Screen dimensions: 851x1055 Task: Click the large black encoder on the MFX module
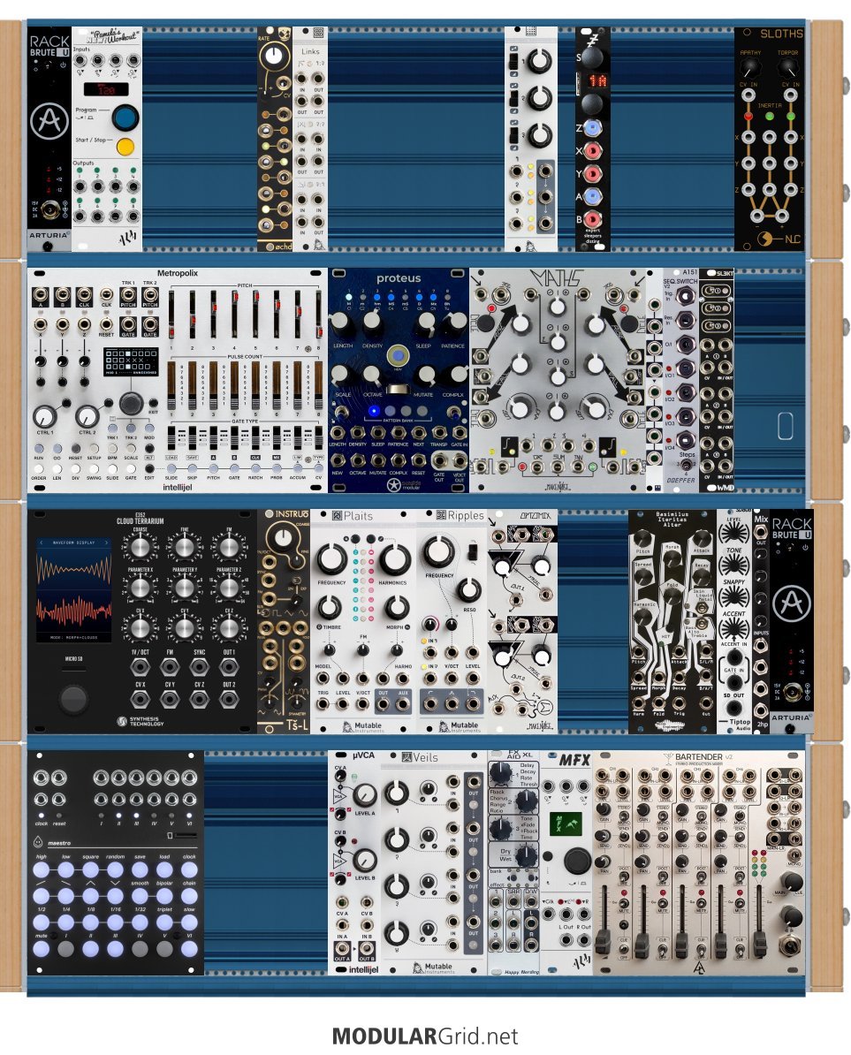(576, 861)
